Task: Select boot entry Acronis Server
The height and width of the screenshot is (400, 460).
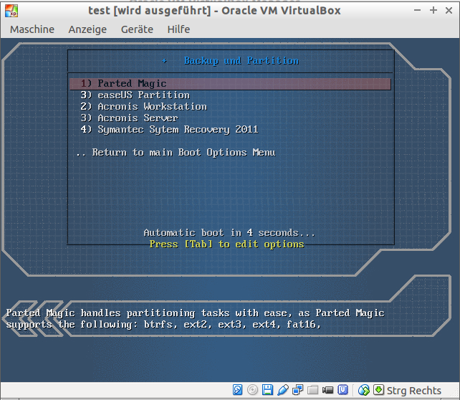Action: (x=130, y=118)
